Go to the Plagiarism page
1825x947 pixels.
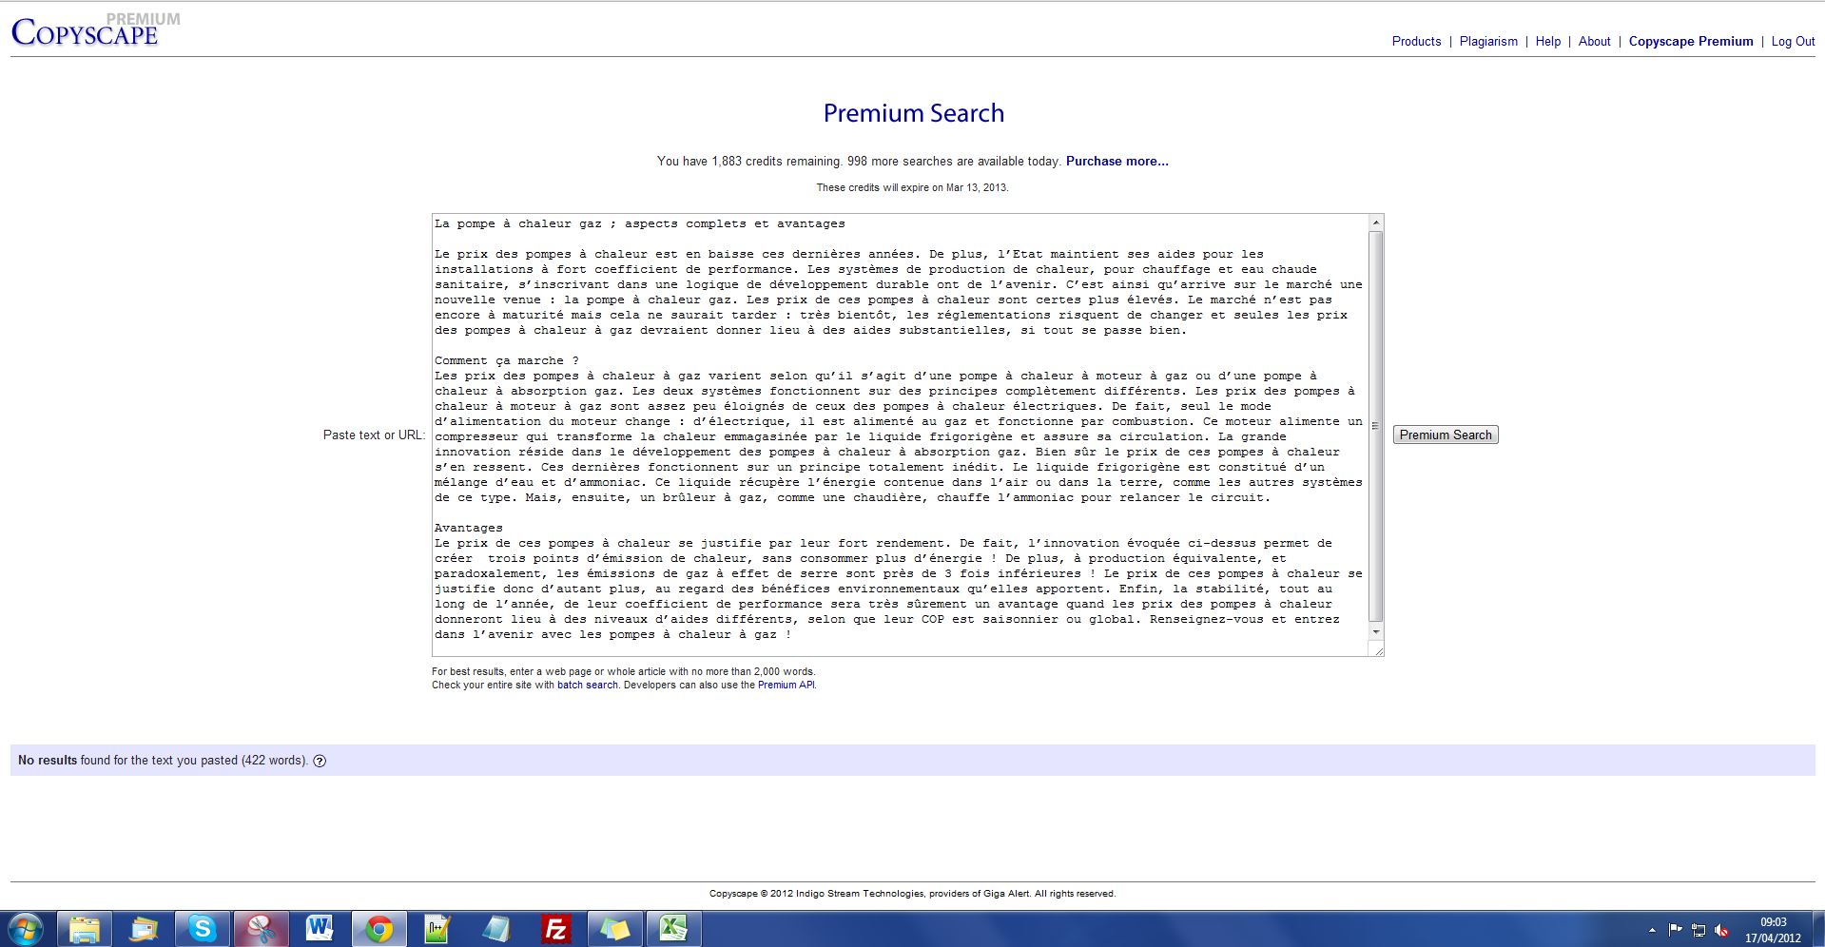(1488, 41)
